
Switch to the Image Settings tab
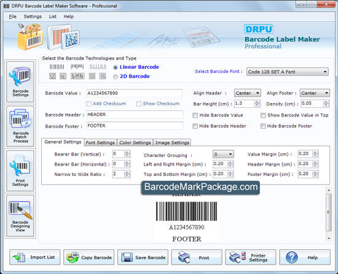click(172, 142)
